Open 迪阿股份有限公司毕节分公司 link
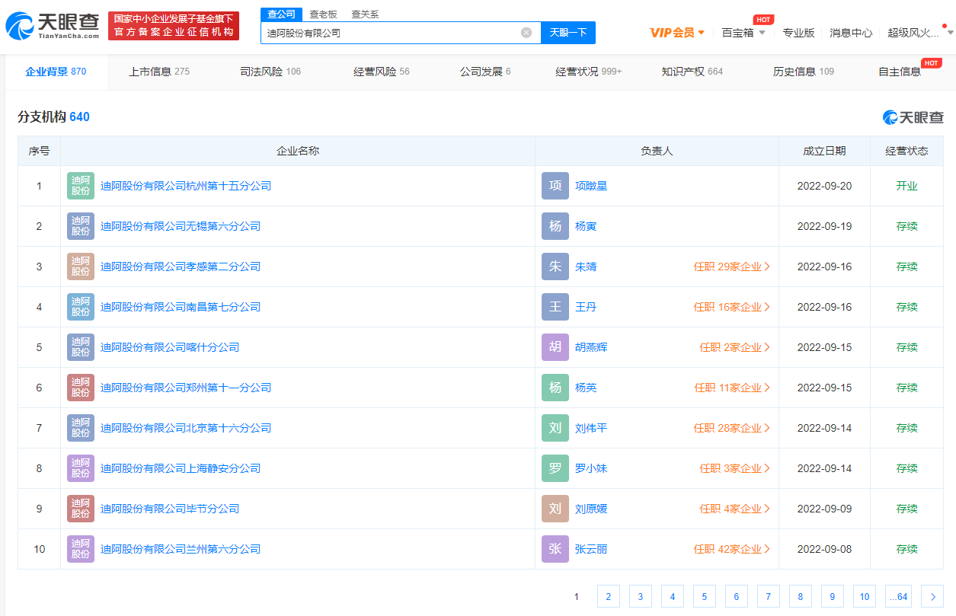Screen dimensions: 956x616 [x=170, y=509]
